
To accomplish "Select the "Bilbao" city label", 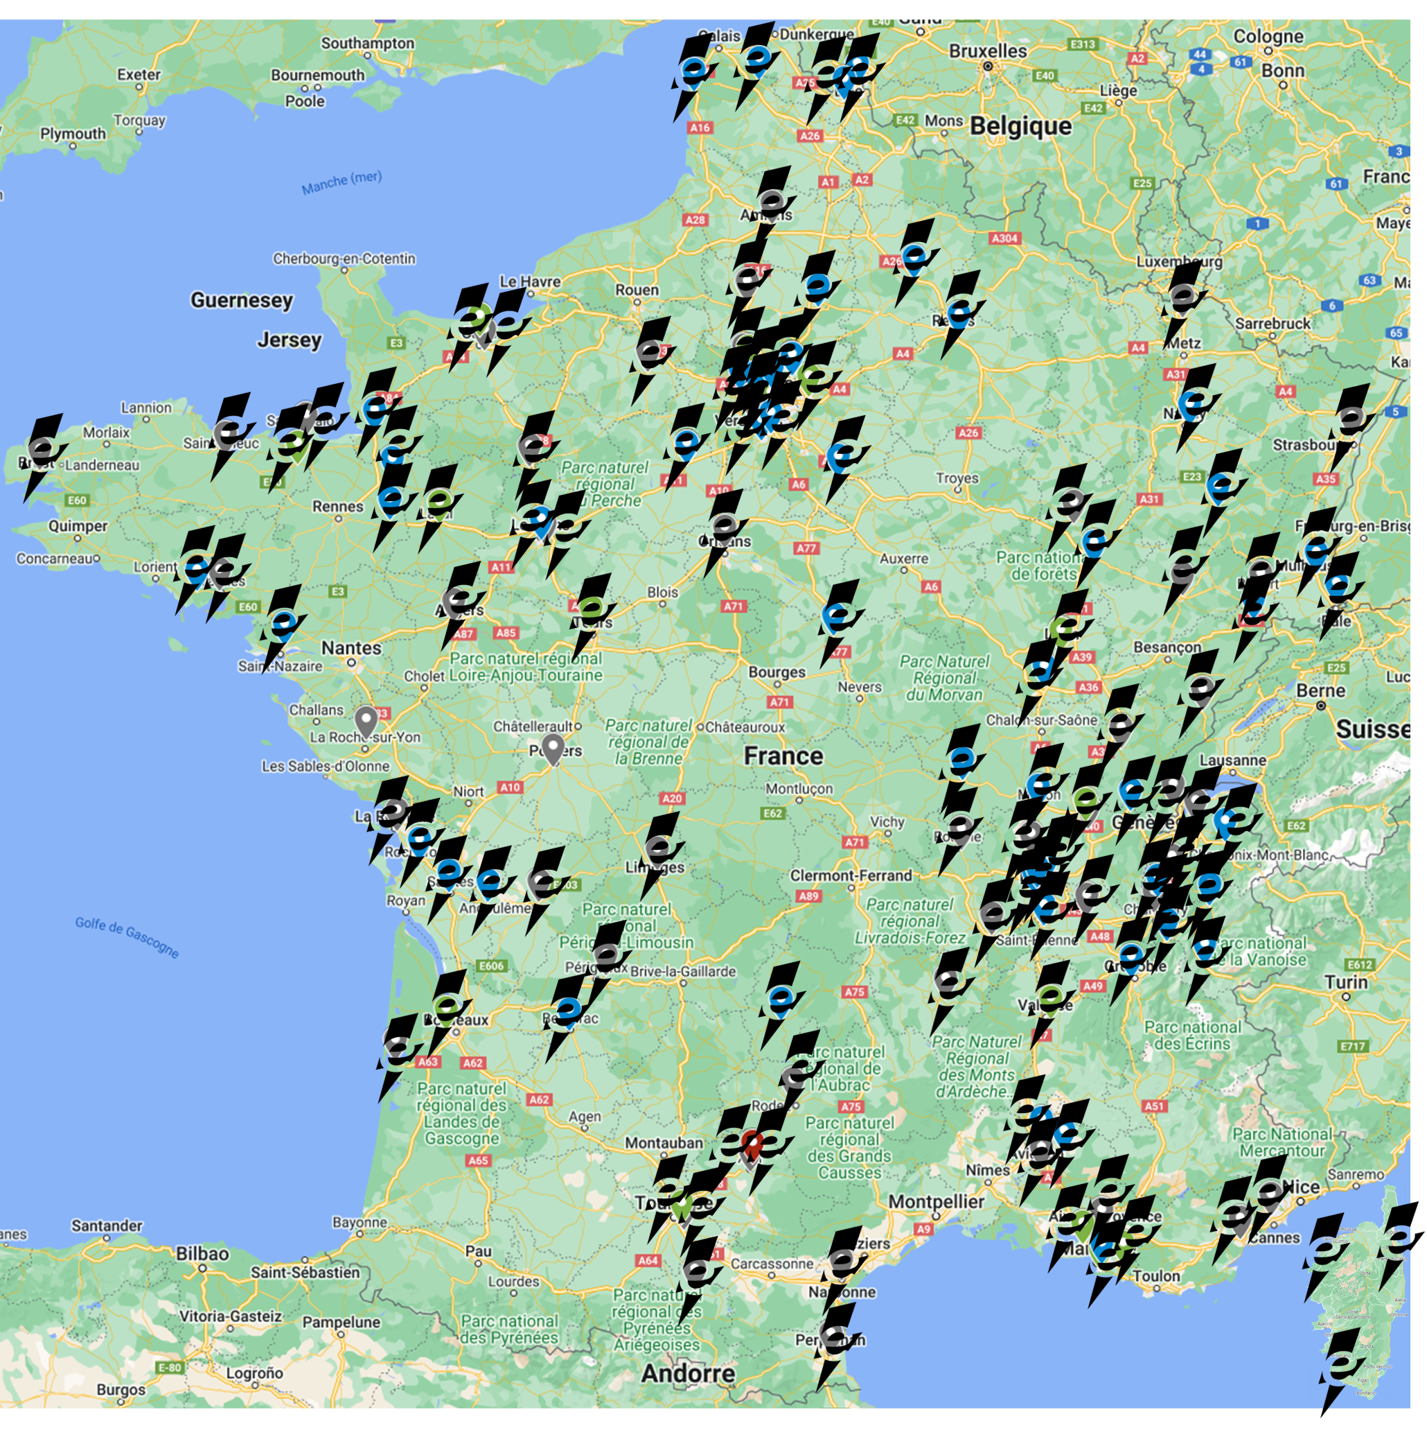I will coord(202,1253).
